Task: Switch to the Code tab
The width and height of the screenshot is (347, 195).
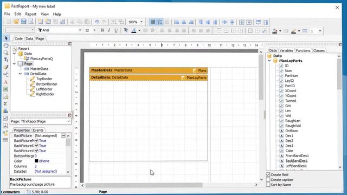Action: 18,38
